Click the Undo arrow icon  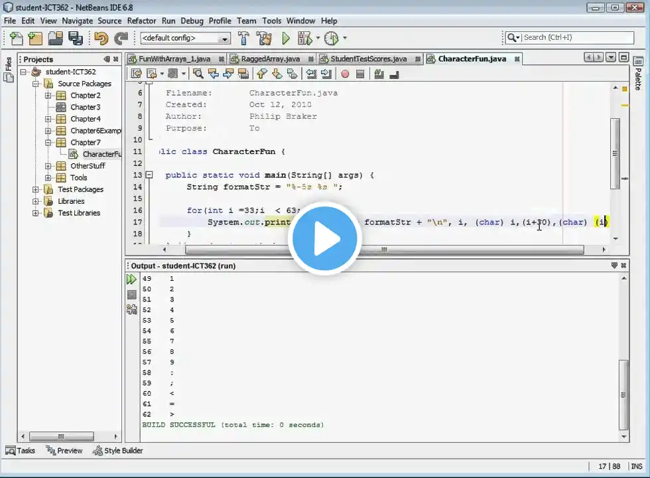[x=101, y=39]
